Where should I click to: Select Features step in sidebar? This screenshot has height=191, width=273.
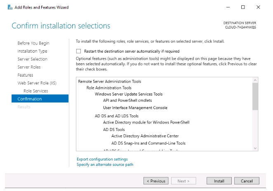(x=25, y=75)
